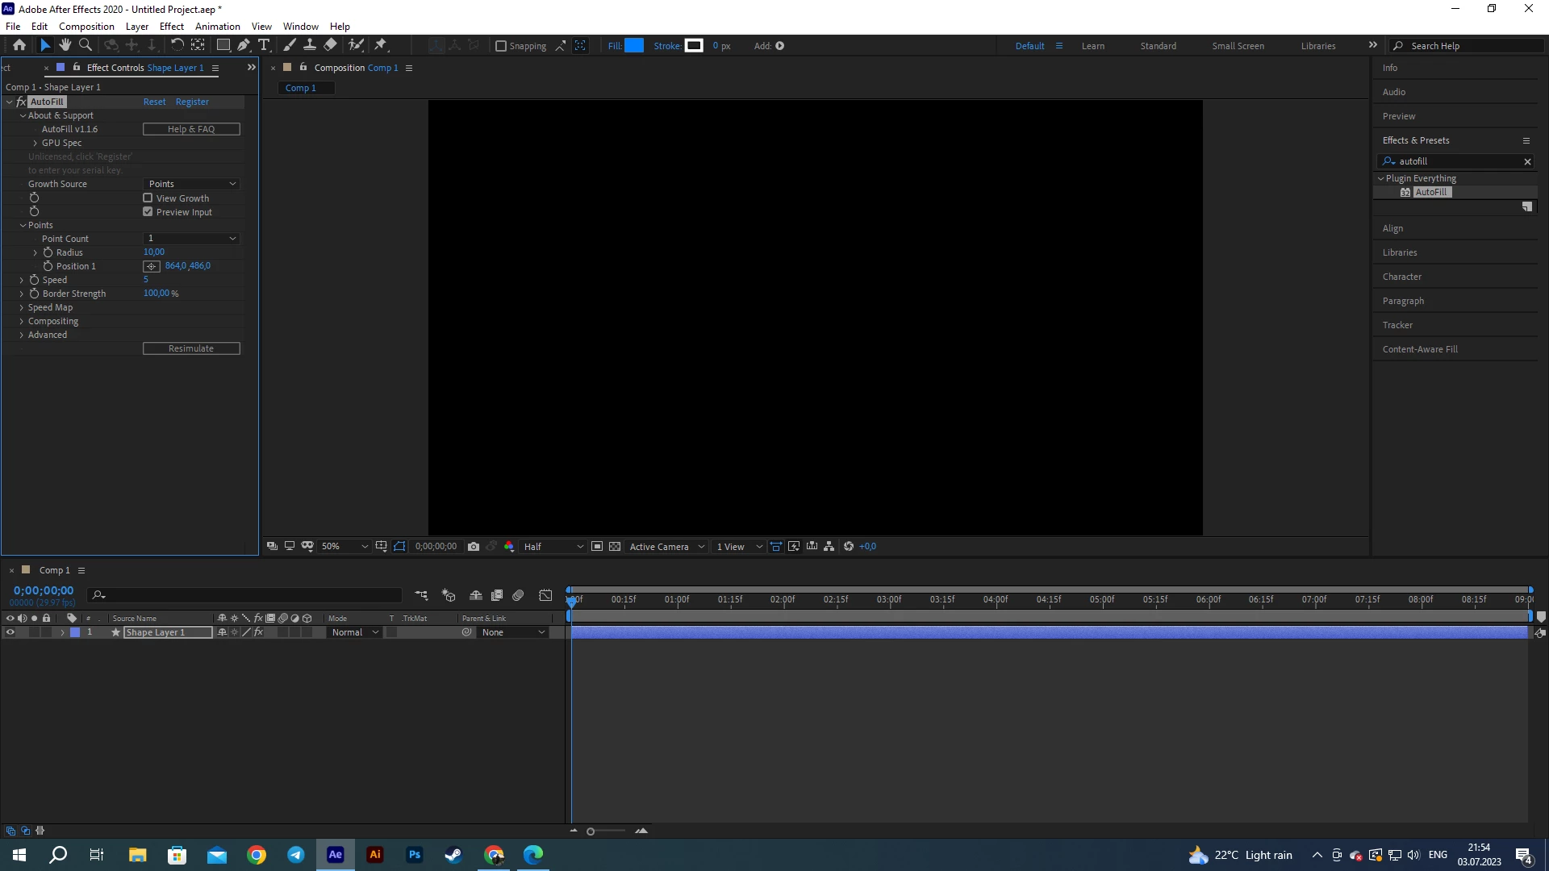Select the Hand tool
This screenshot has width=1549, height=871.
coord(65,45)
